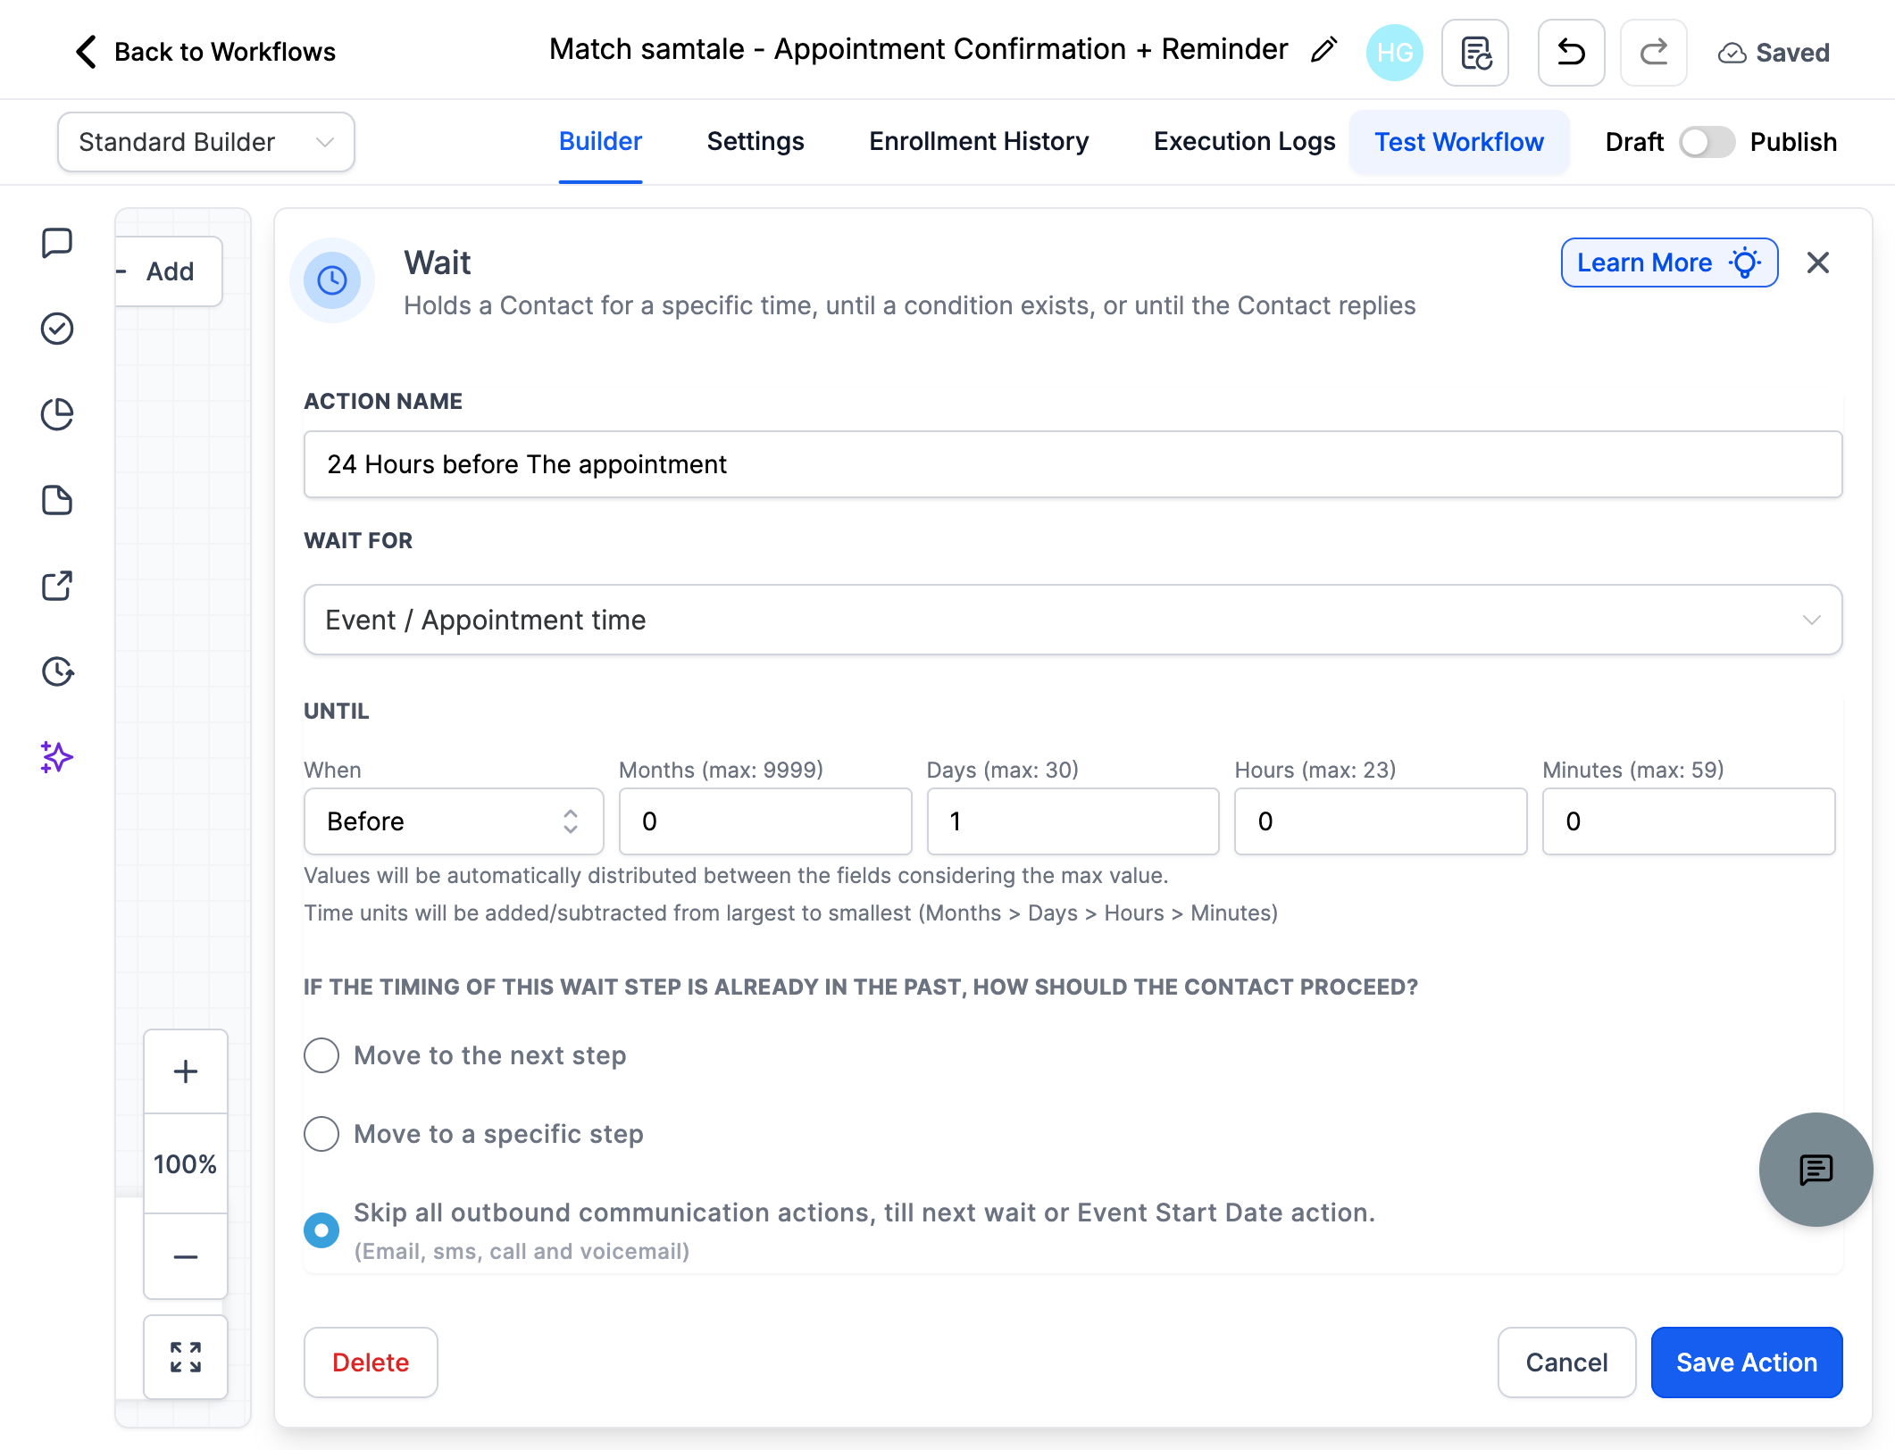Click the Action Name input field
Screen dimensions: 1895x1450
1073,464
